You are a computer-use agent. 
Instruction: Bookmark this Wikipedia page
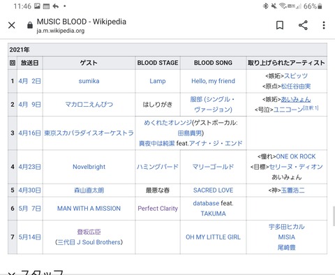(x=280, y=25)
